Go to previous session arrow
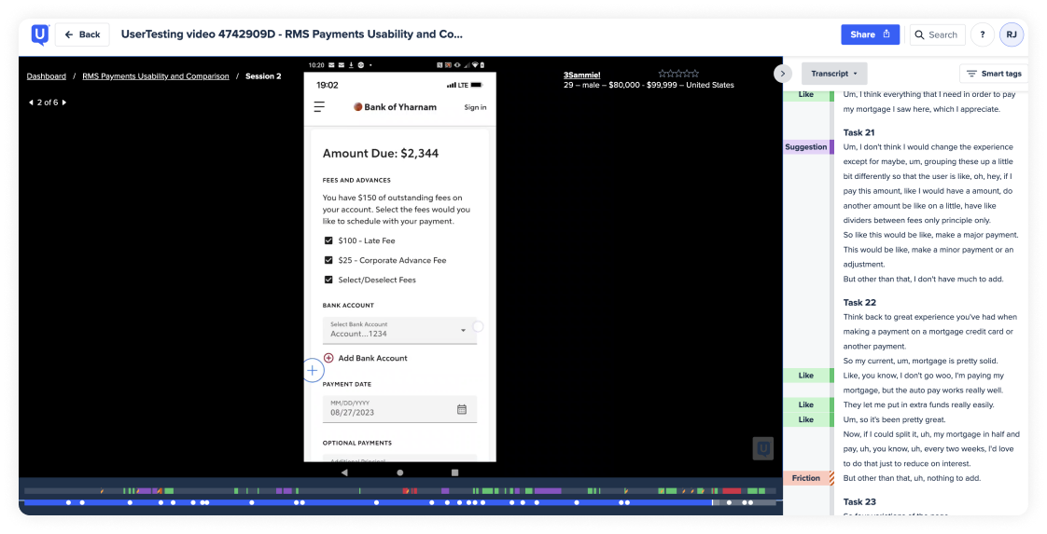 click(31, 103)
